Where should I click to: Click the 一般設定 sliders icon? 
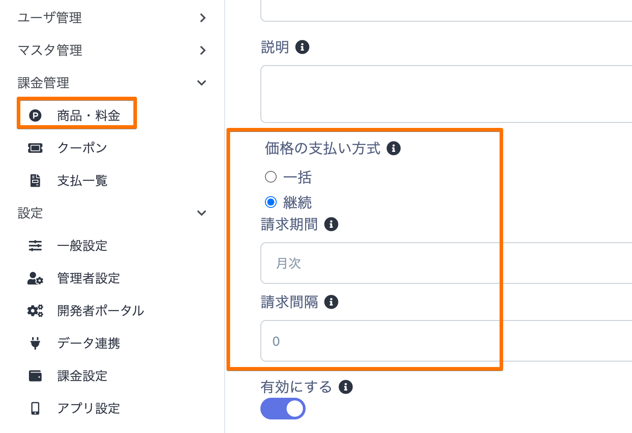[x=35, y=245]
